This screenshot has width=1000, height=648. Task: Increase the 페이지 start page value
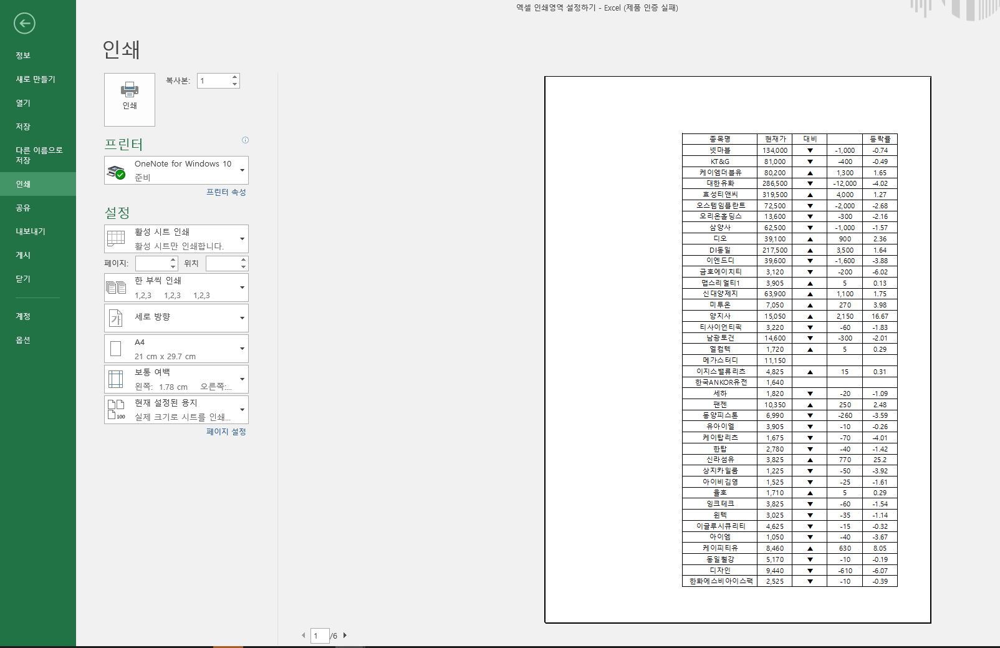[x=173, y=259]
